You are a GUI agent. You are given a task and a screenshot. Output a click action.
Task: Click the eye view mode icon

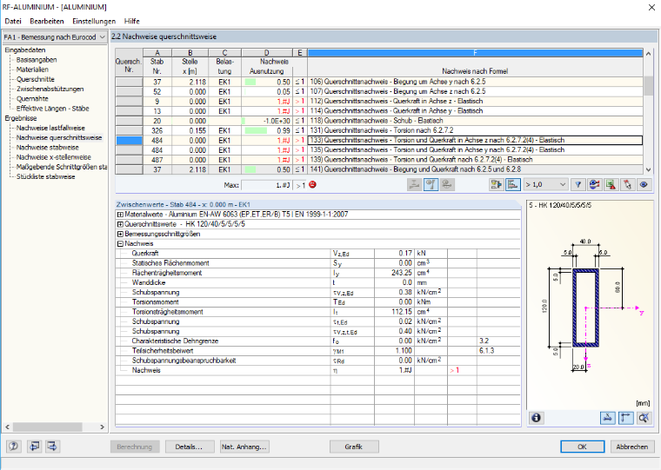coord(644,184)
